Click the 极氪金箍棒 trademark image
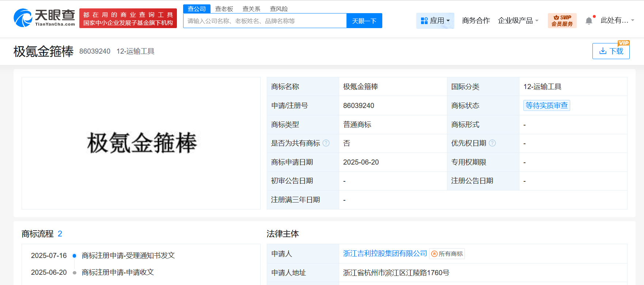Image resolution: width=644 pixels, height=285 pixels. (x=141, y=143)
